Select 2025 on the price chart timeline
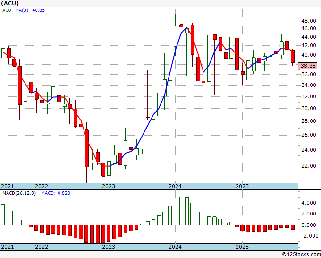 [242, 186]
